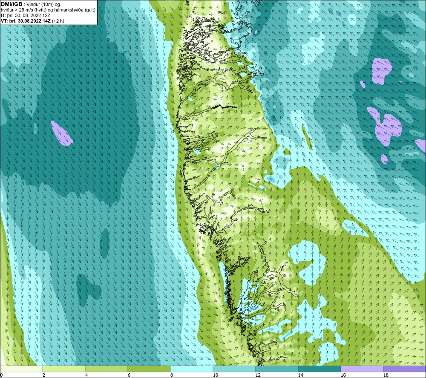Click the scale label "14"
Image resolution: width=426 pixels, height=378 pixels.
pos(300,375)
